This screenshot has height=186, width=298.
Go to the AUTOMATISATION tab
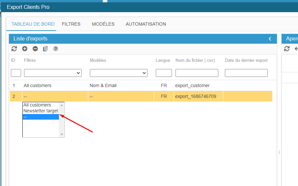click(x=146, y=24)
